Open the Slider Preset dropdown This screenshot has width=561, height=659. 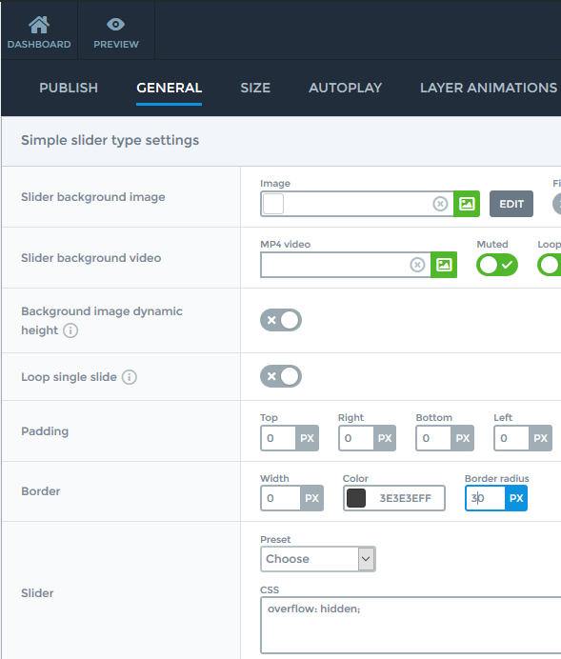[x=318, y=559]
